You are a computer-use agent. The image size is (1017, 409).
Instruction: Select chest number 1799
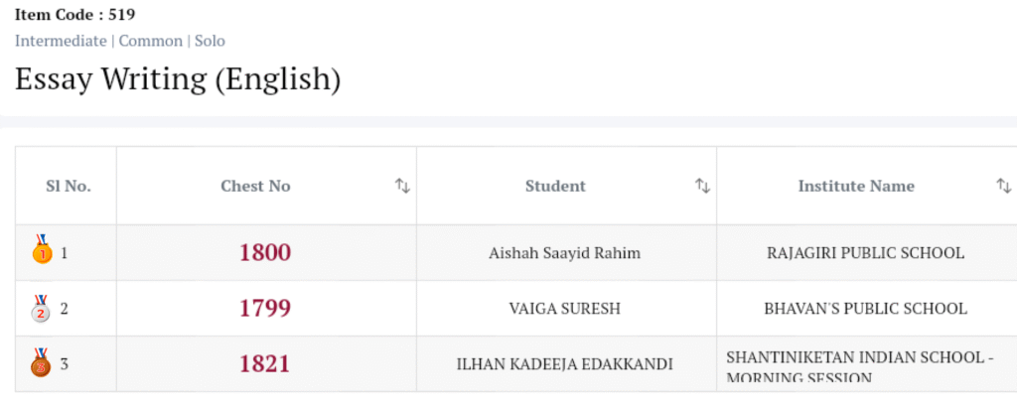click(x=265, y=309)
